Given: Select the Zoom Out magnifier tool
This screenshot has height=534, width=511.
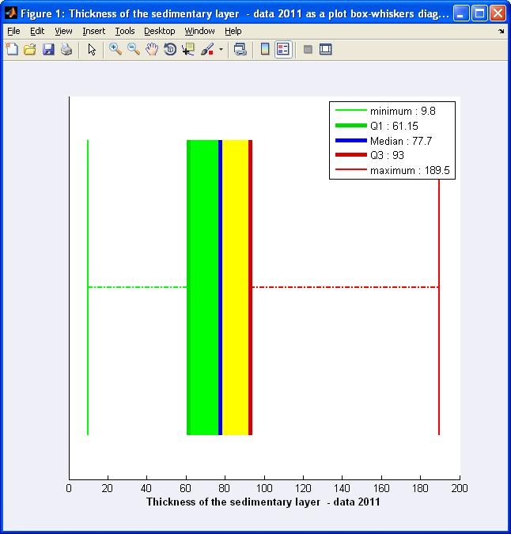Looking at the screenshot, I should [133, 49].
